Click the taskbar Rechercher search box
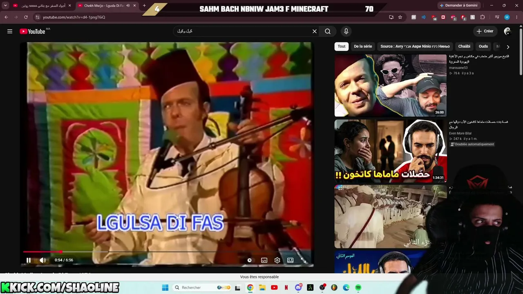 click(202, 288)
